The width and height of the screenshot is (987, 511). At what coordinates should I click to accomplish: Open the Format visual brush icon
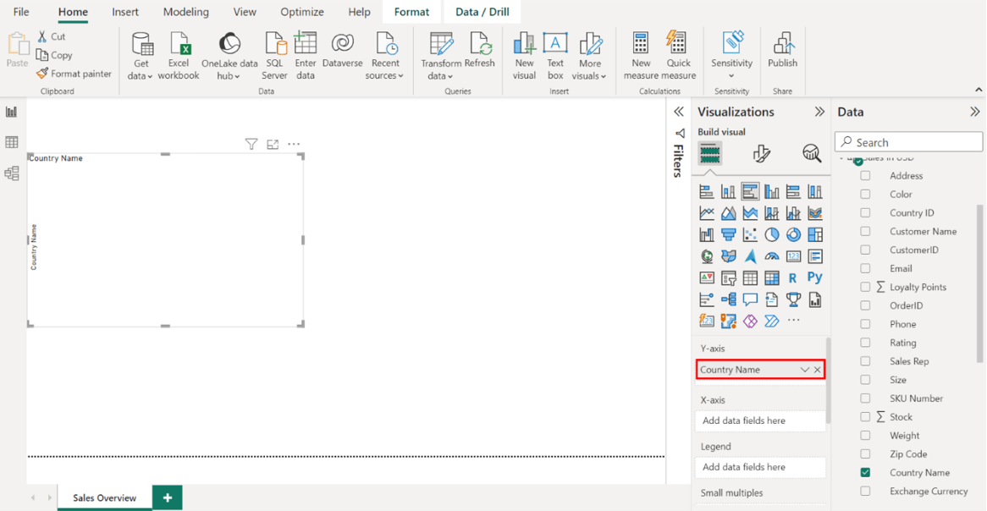pos(761,153)
